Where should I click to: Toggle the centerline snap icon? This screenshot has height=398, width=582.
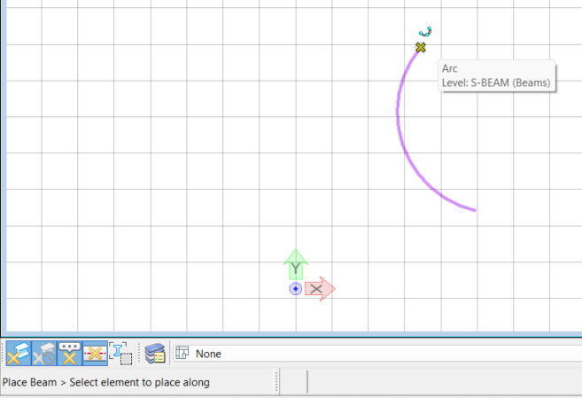[x=95, y=354]
